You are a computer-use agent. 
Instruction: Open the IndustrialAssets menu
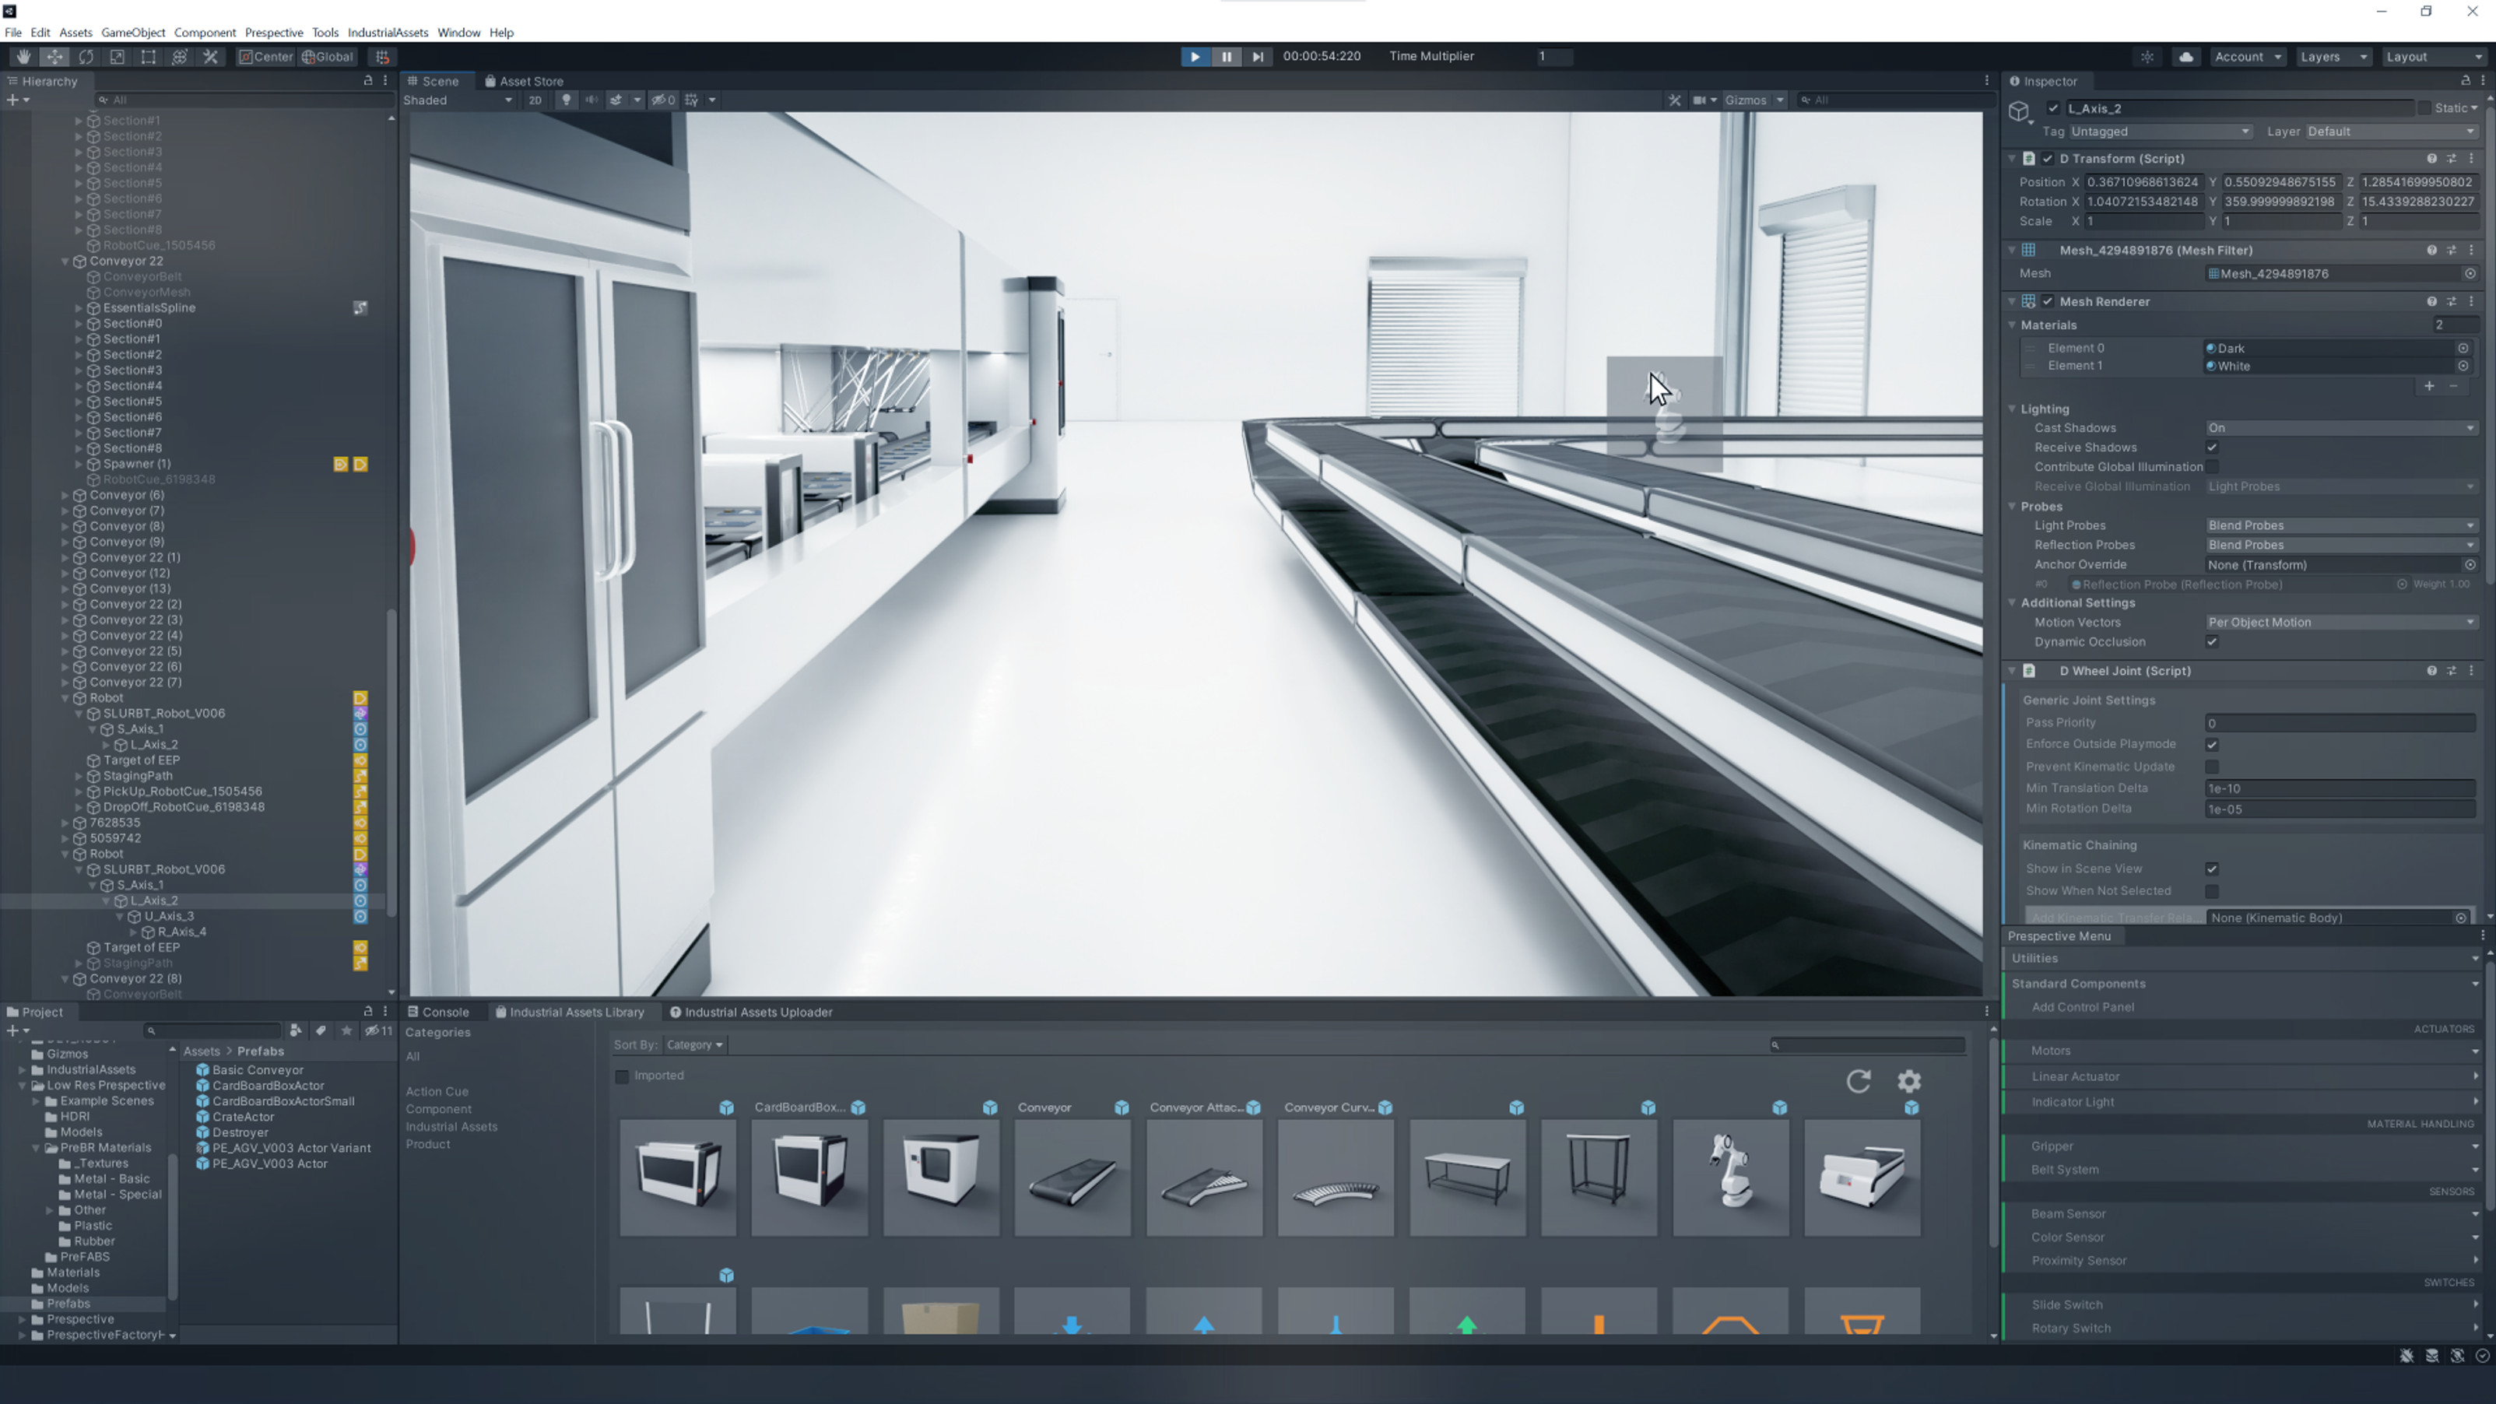coord(388,32)
